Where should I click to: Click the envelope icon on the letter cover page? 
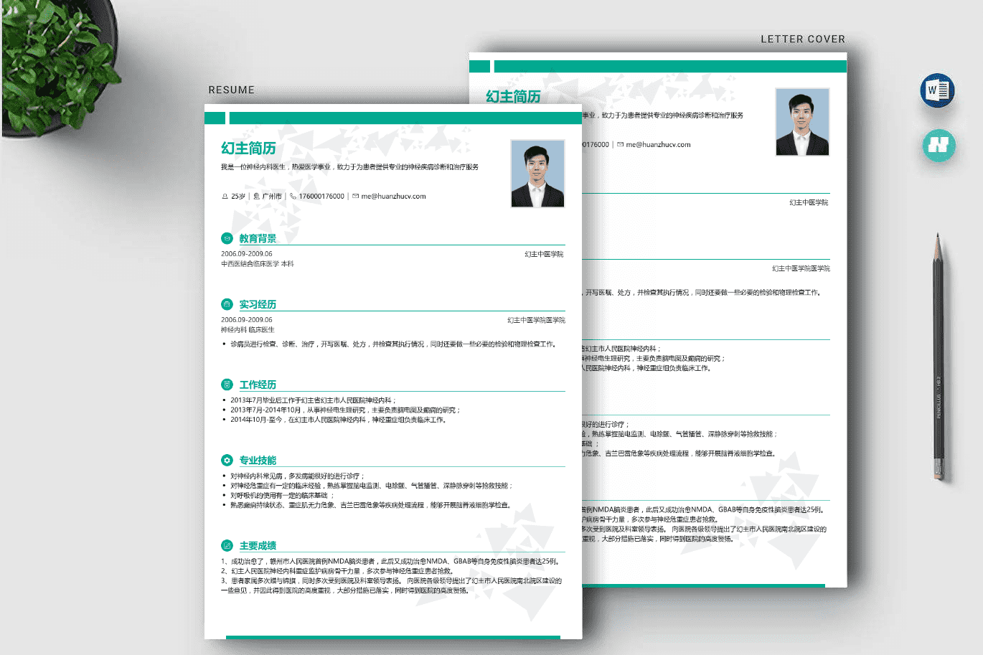point(621,144)
